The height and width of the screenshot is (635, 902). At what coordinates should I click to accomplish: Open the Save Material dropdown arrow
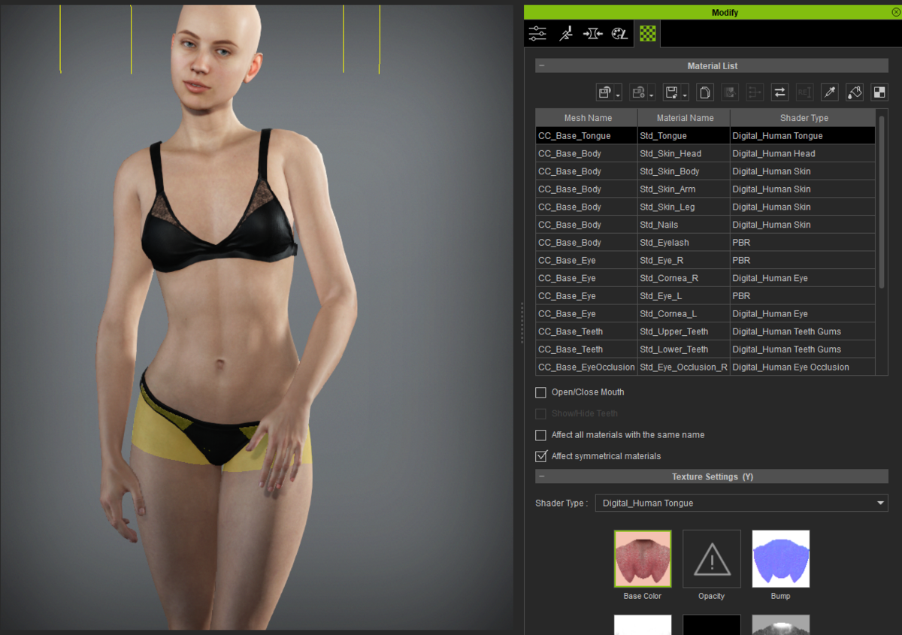(x=685, y=95)
